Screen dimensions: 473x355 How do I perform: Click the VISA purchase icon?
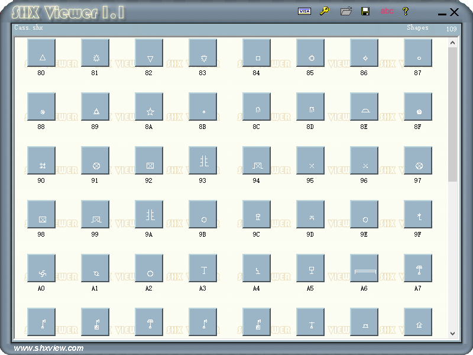click(304, 11)
